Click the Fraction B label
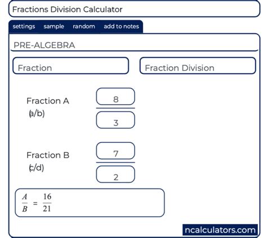Image resolution: width=267 pixels, height=238 pixels. pyautogui.click(x=48, y=155)
